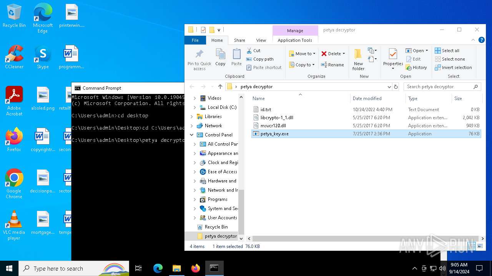Click the address bar petya decryptor path
Image resolution: width=492 pixels, height=276 pixels.
click(256, 87)
